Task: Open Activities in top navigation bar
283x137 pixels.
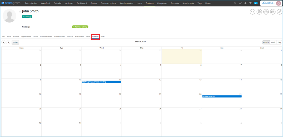Action: click(69, 3)
